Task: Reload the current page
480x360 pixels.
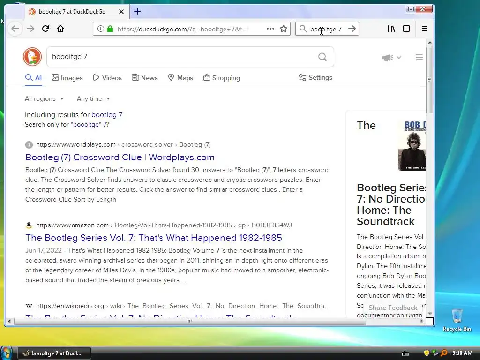Action: (45, 29)
